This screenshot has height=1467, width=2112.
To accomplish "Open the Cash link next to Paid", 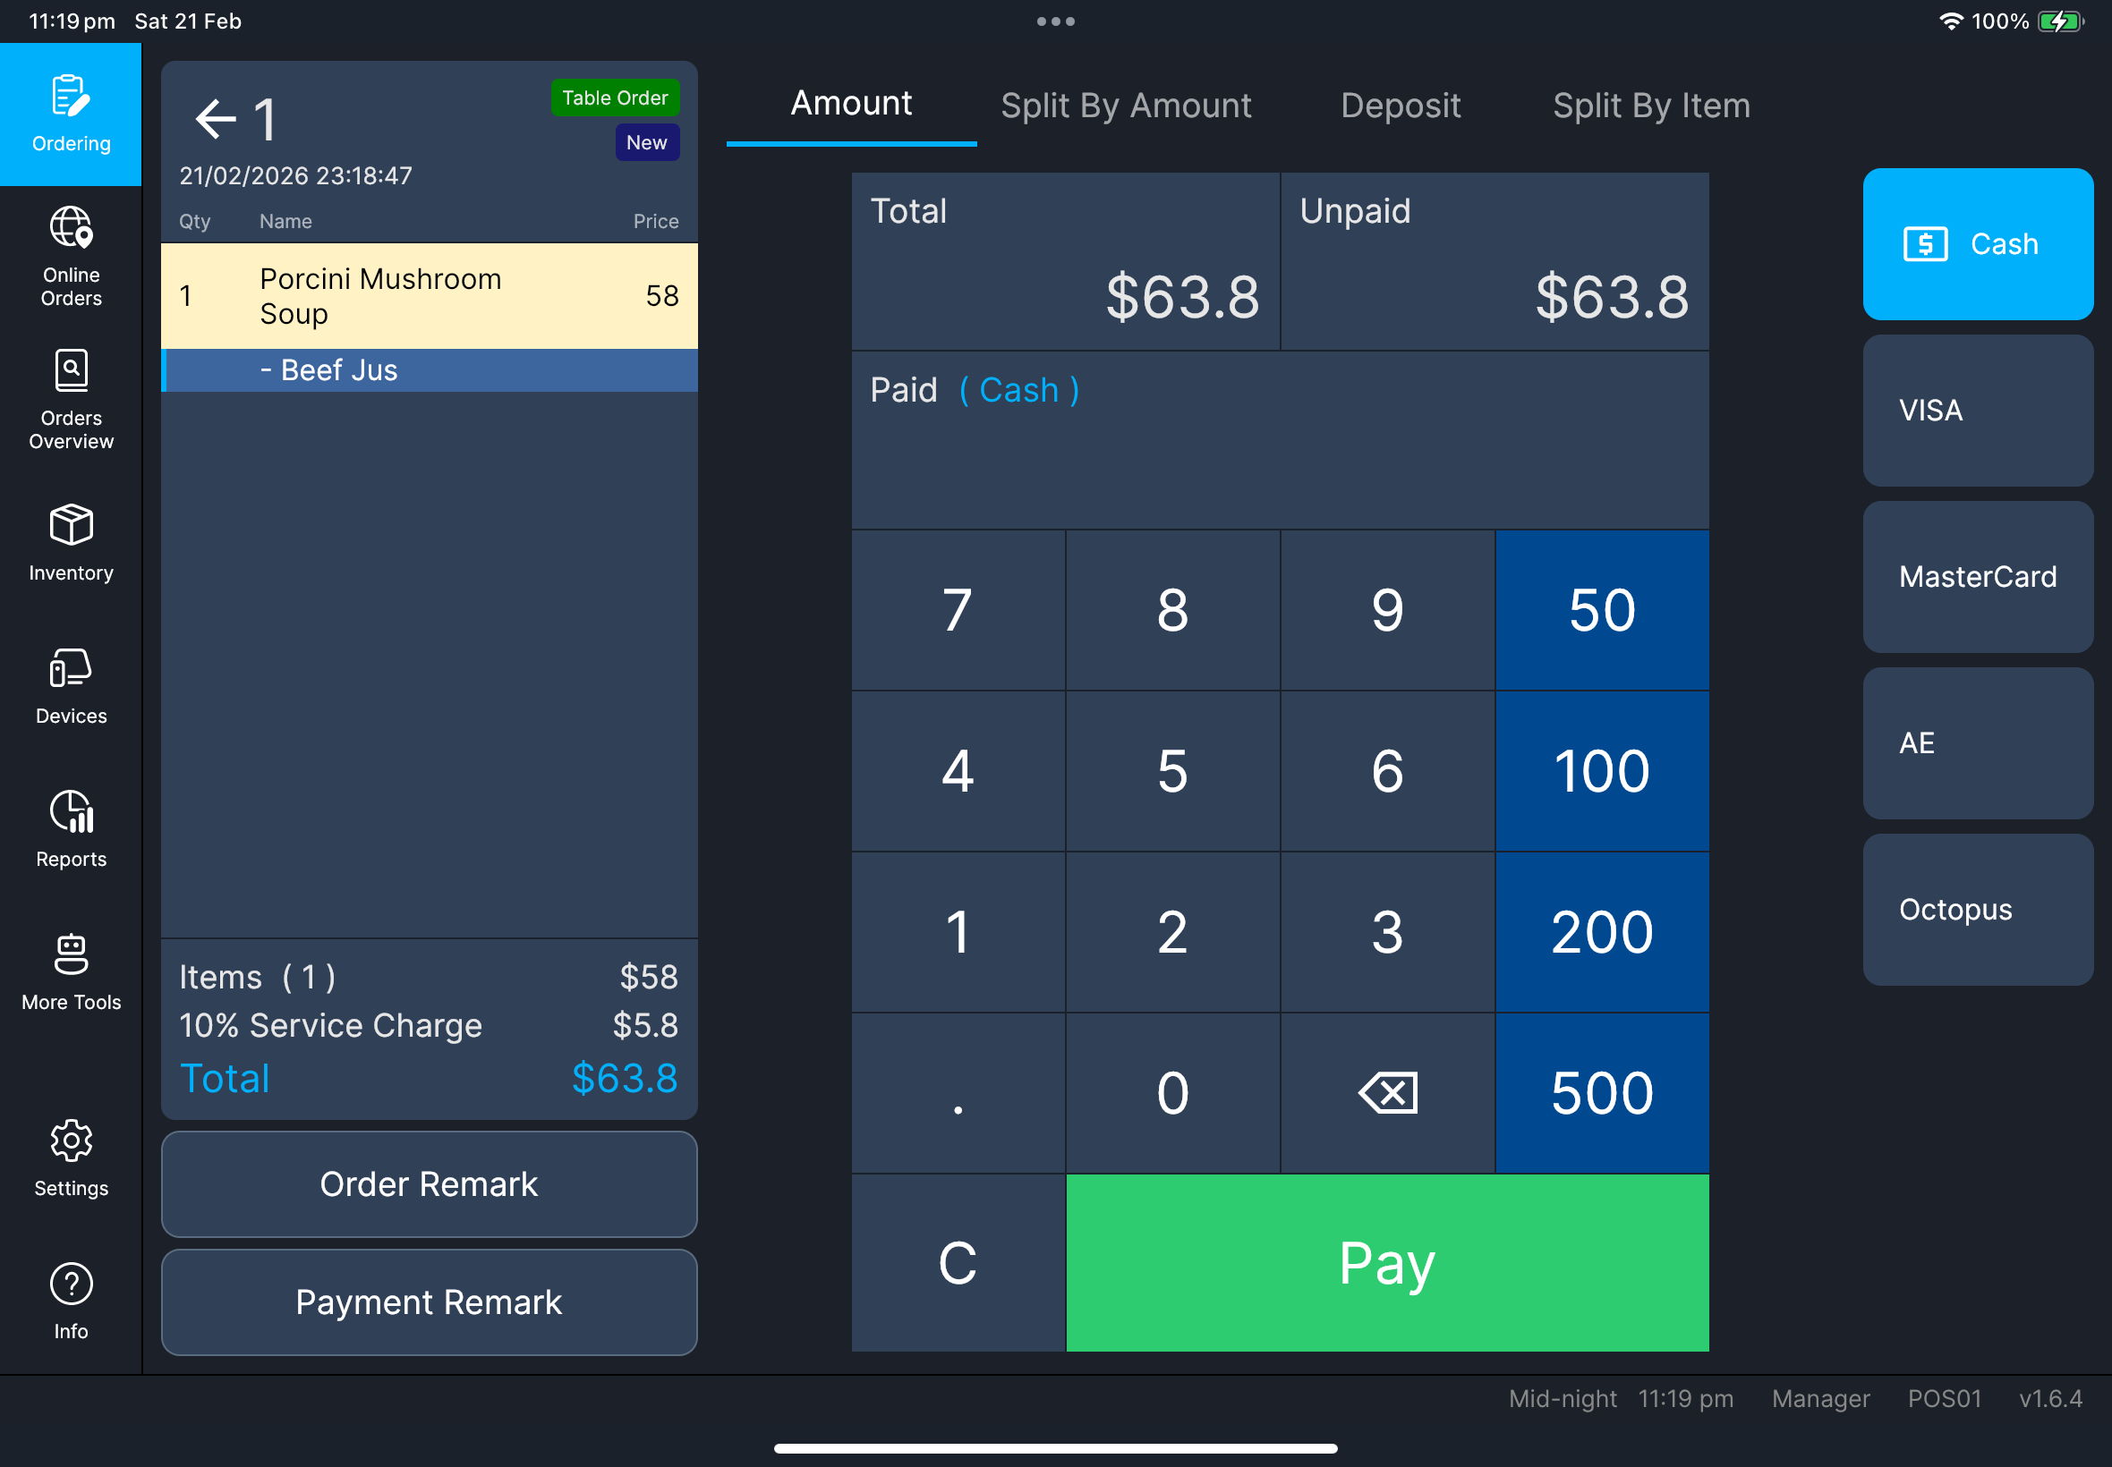I will (x=1018, y=390).
